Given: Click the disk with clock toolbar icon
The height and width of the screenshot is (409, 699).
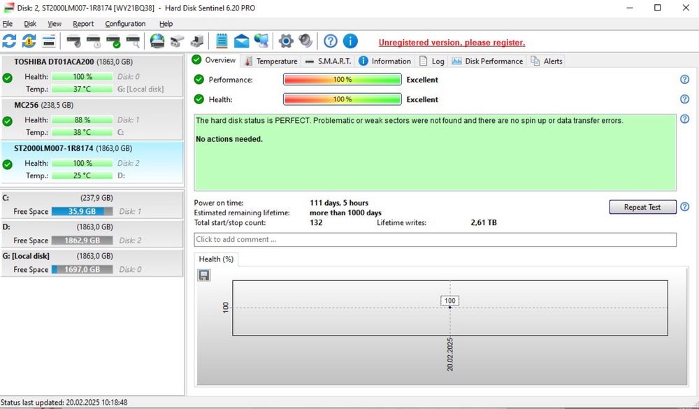Looking at the screenshot, I should click(x=94, y=41).
